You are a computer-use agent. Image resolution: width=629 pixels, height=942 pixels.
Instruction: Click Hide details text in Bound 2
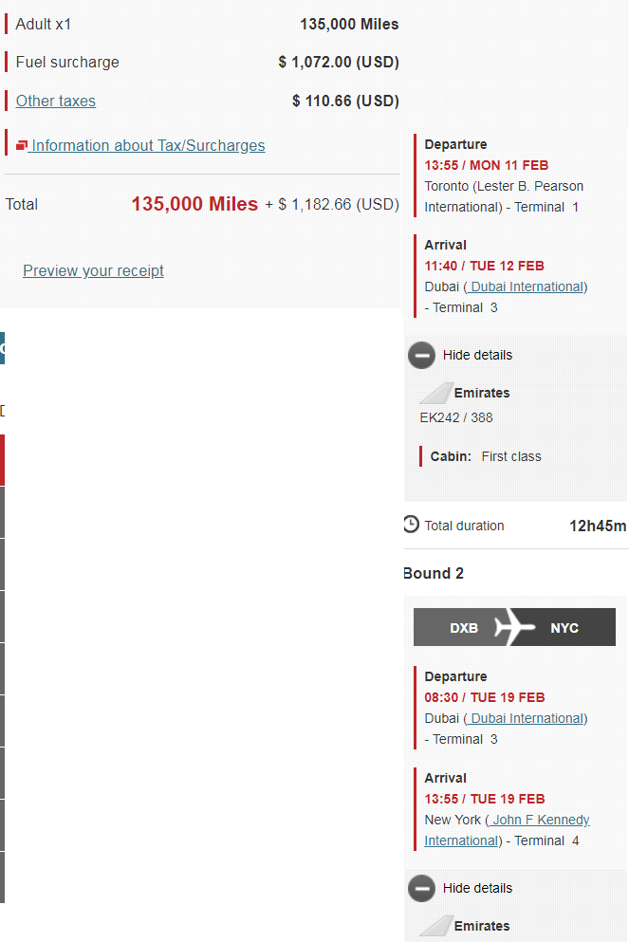click(477, 888)
